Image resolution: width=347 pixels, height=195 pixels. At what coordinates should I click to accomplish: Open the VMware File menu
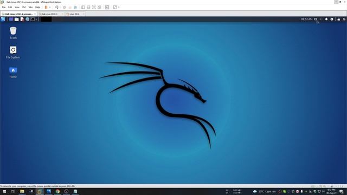coord(4,7)
